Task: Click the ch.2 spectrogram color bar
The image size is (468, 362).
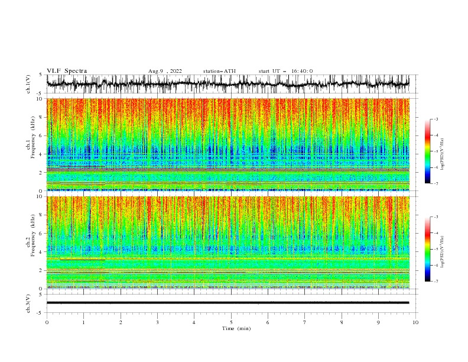Action: (x=427, y=249)
